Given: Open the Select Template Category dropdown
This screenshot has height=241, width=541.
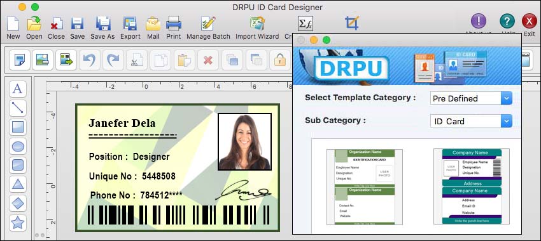Looking at the screenshot, I should click(471, 98).
